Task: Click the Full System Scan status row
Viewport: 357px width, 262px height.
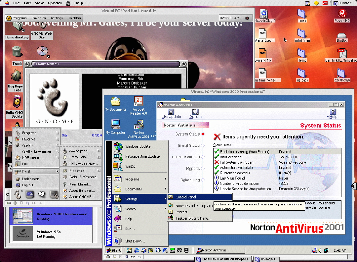Action: point(277,162)
